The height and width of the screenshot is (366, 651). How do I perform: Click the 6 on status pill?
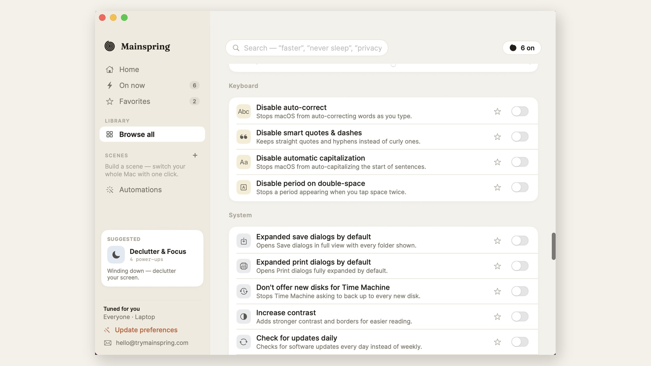point(522,48)
